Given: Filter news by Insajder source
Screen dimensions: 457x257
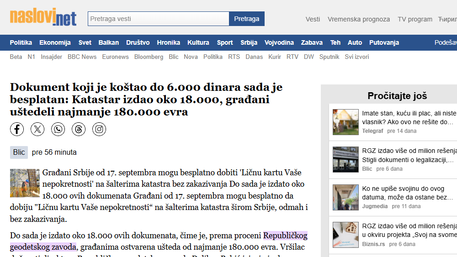Looking at the screenshot, I should [x=51, y=57].
